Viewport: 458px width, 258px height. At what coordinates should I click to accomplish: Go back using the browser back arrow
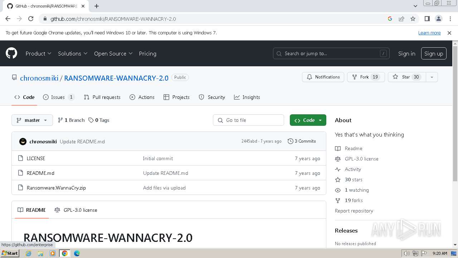coord(8,19)
